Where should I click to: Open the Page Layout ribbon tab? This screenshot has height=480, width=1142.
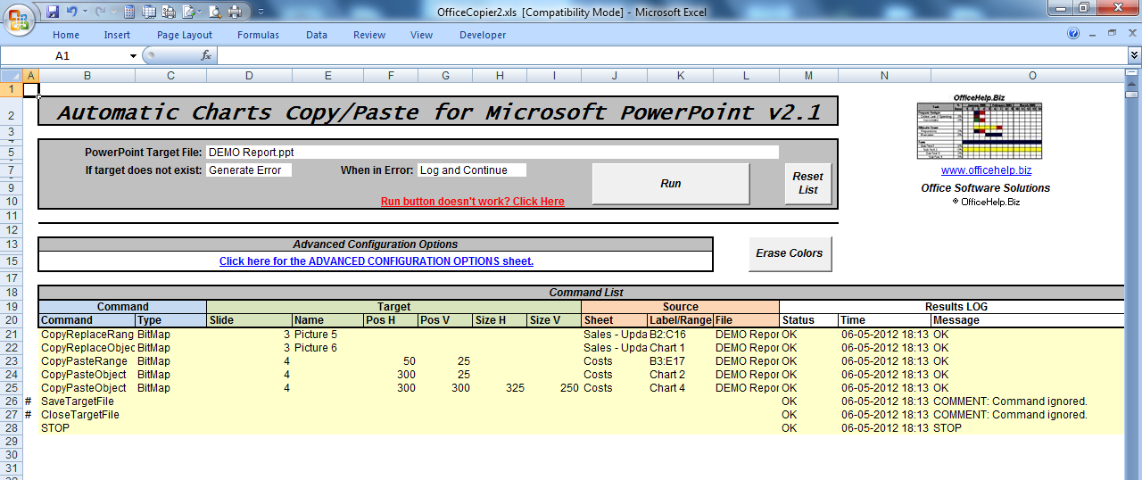click(x=185, y=35)
